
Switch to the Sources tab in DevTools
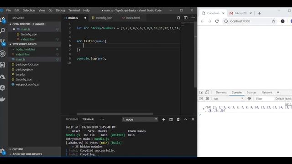coord(251,92)
